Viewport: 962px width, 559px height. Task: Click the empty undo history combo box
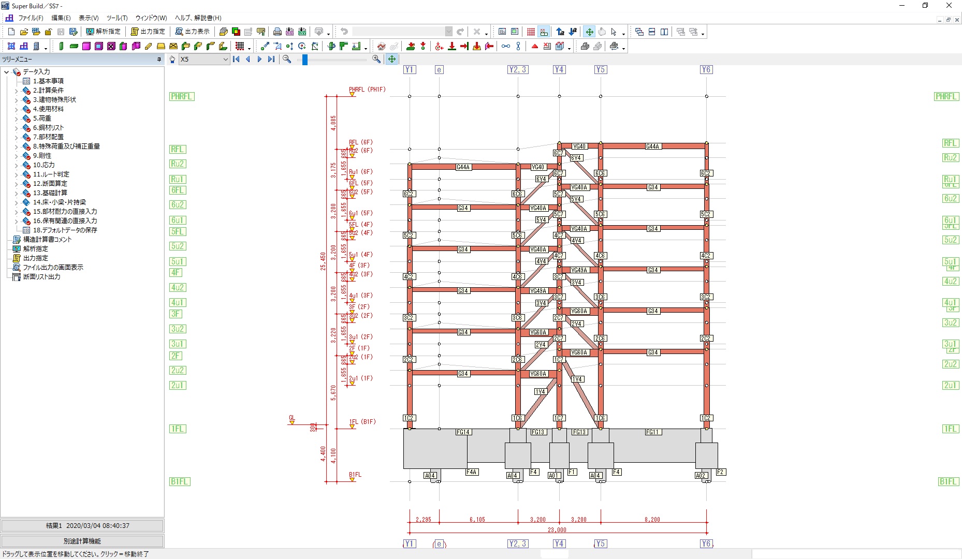click(402, 32)
